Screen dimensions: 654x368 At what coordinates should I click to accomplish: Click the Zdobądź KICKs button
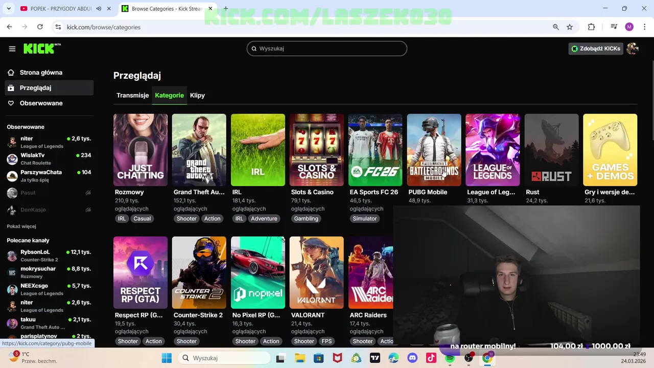tap(596, 49)
